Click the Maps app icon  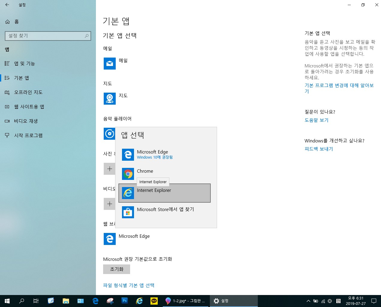click(x=110, y=99)
